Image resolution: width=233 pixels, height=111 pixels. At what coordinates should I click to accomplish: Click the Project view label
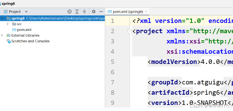pos(15,11)
